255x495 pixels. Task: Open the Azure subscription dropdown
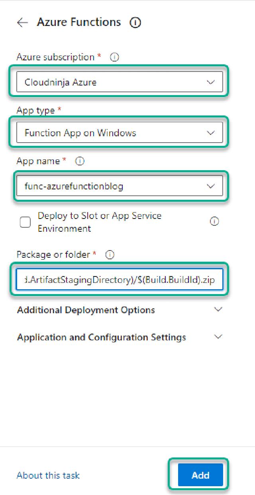click(119, 82)
